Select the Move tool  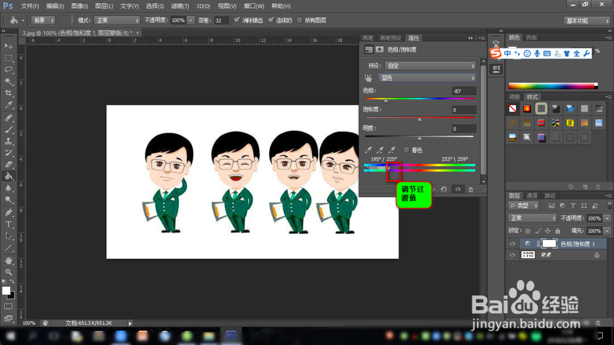(8, 46)
